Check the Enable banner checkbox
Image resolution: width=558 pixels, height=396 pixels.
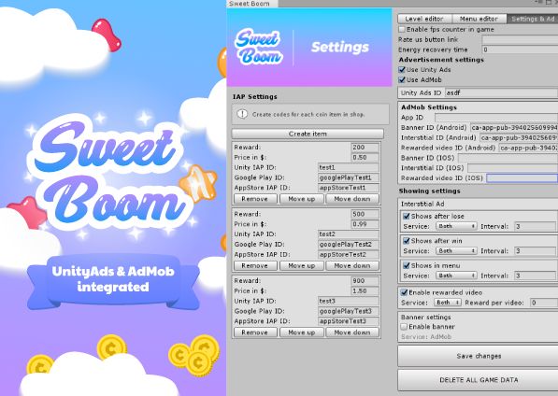[x=404, y=326]
